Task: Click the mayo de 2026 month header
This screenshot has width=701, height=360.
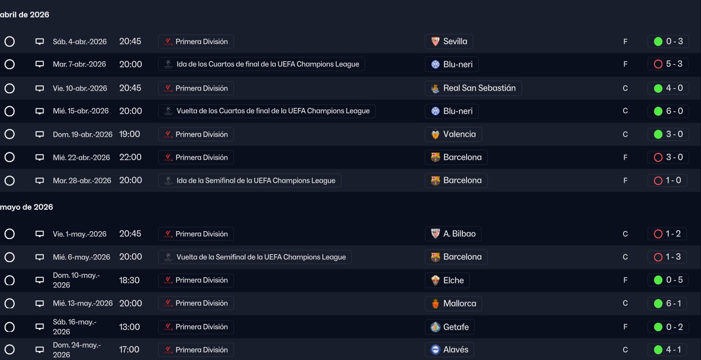Action: (x=26, y=207)
